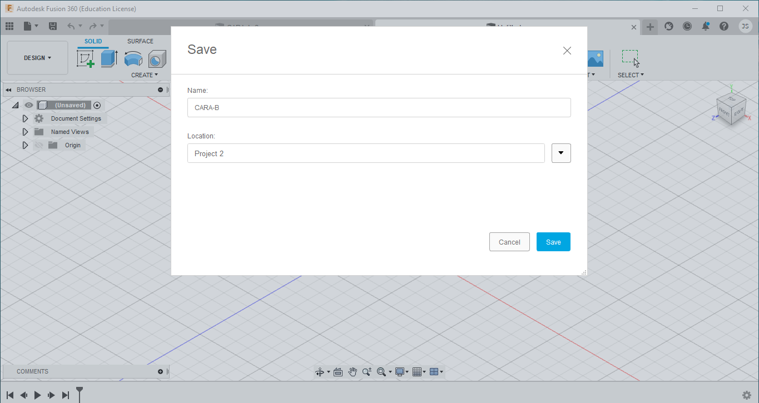This screenshot has height=403, width=759.
Task: Open the Location dropdown arrow
Action: point(561,153)
